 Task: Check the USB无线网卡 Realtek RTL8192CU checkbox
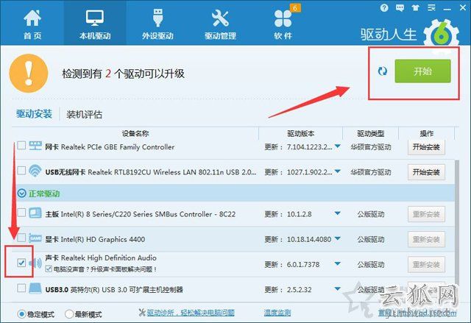[21, 171]
